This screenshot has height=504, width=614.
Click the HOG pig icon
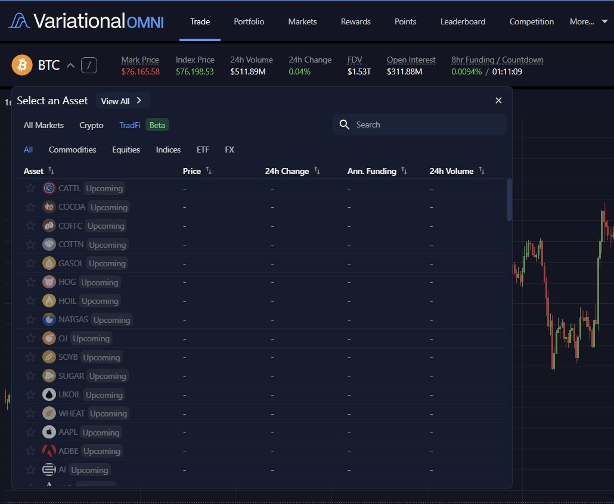pyautogui.click(x=49, y=282)
